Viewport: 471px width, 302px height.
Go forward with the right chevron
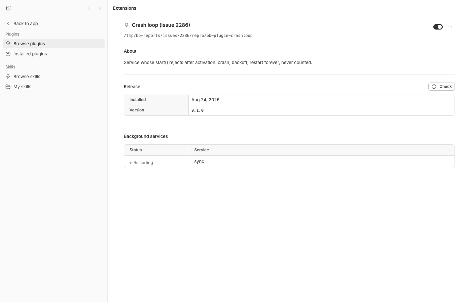pos(100,8)
